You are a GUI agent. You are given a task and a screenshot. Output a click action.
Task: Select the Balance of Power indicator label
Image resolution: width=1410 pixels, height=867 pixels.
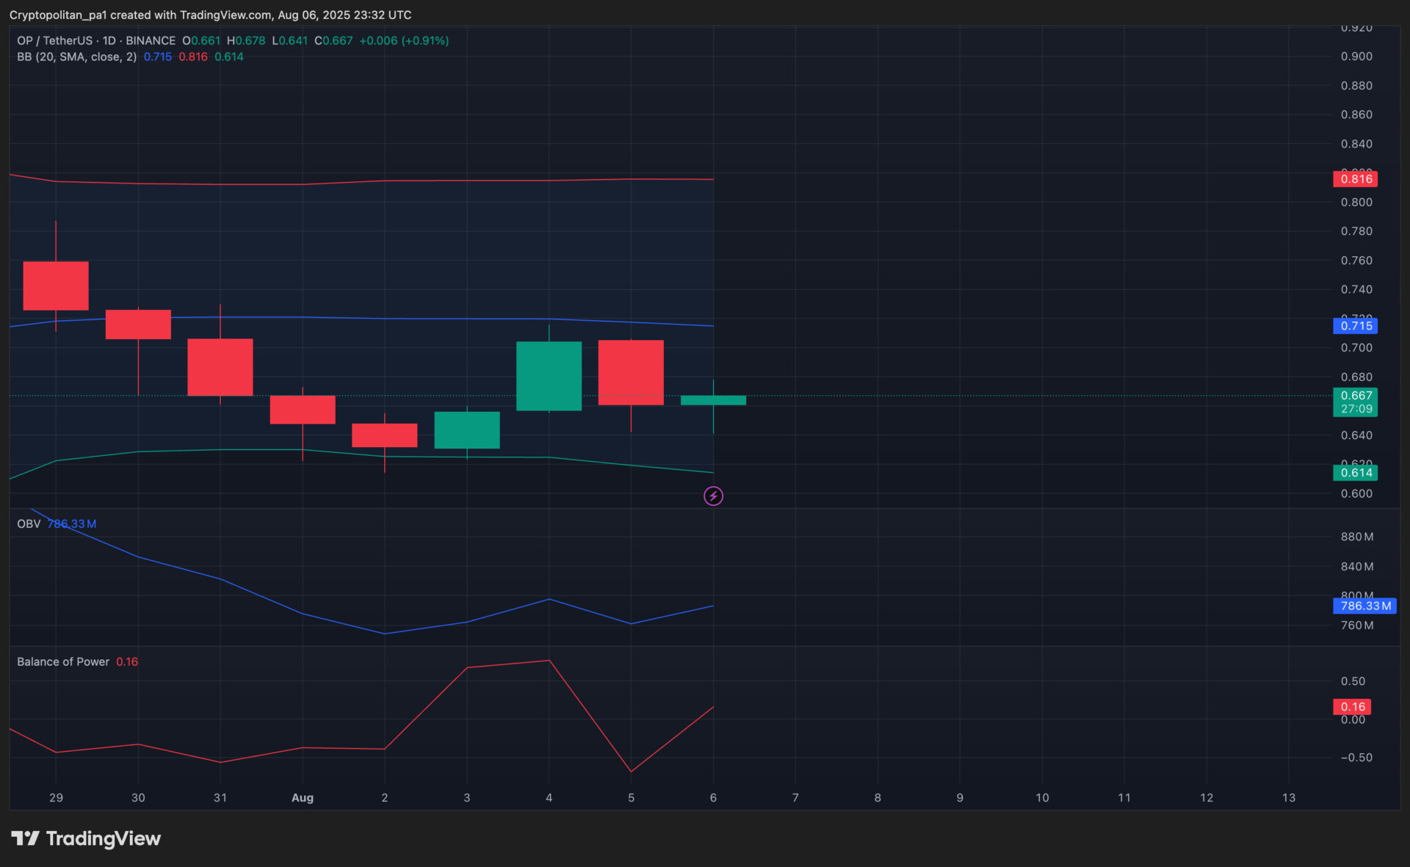[x=63, y=662]
